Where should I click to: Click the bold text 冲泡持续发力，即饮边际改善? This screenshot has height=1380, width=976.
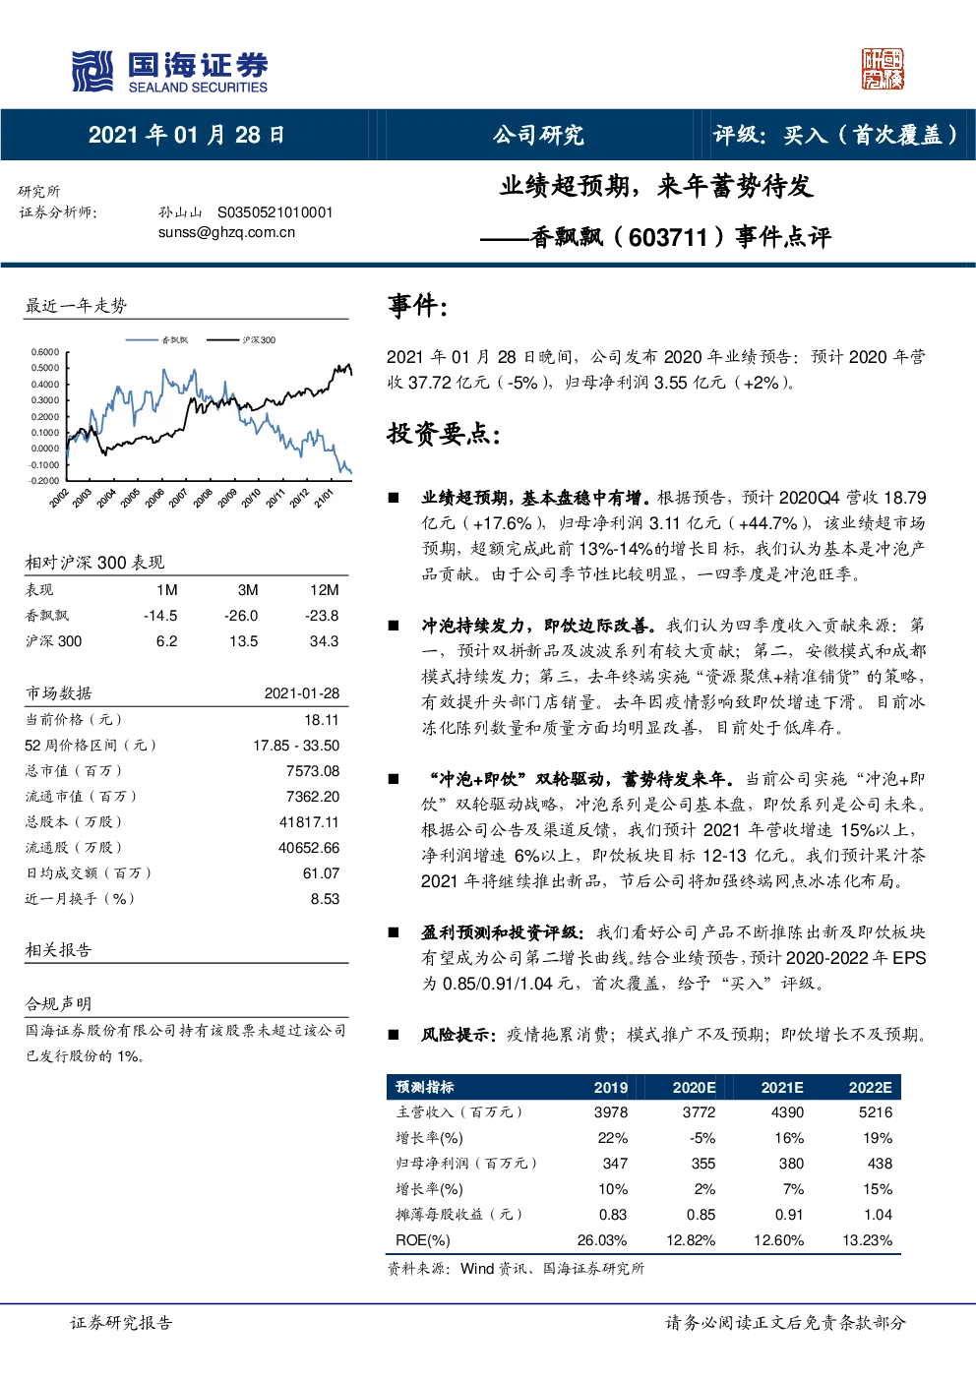click(x=539, y=626)
